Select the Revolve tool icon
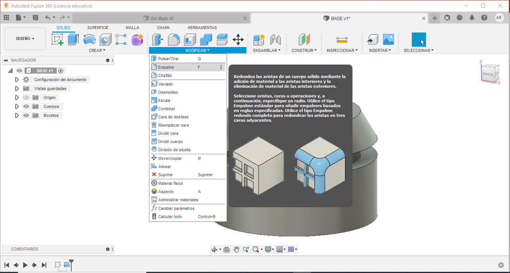Viewport: 510px width, 273px height. coord(89,39)
